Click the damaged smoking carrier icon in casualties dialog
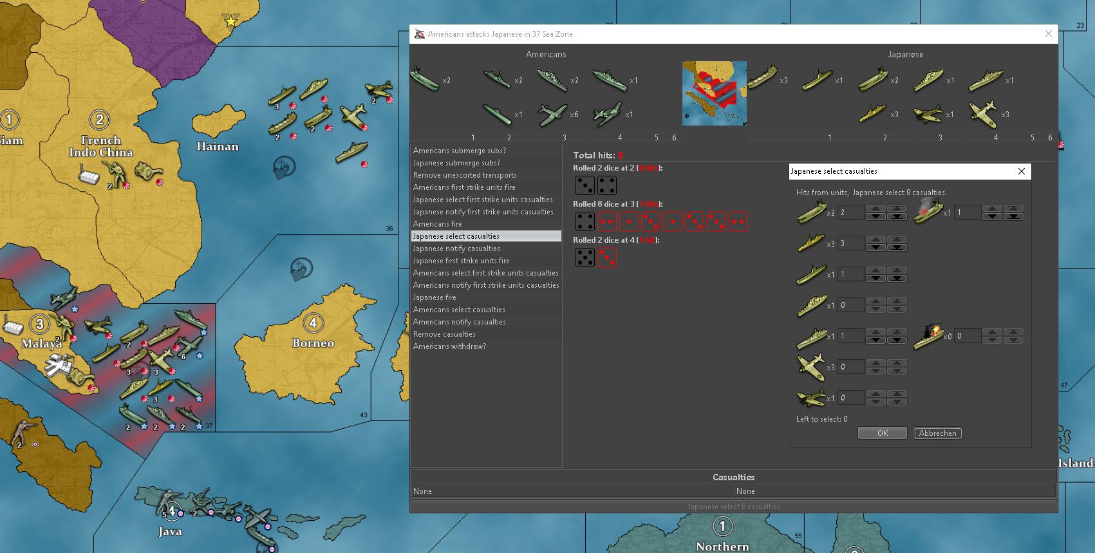Viewport: 1095px width, 553px height. 928,211
